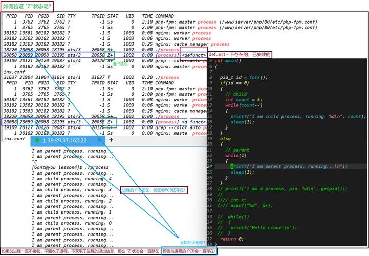This screenshot has width=369, height=256.
Task: Click the boxed PID 20059 in the second listing
Action: click(x=27, y=122)
